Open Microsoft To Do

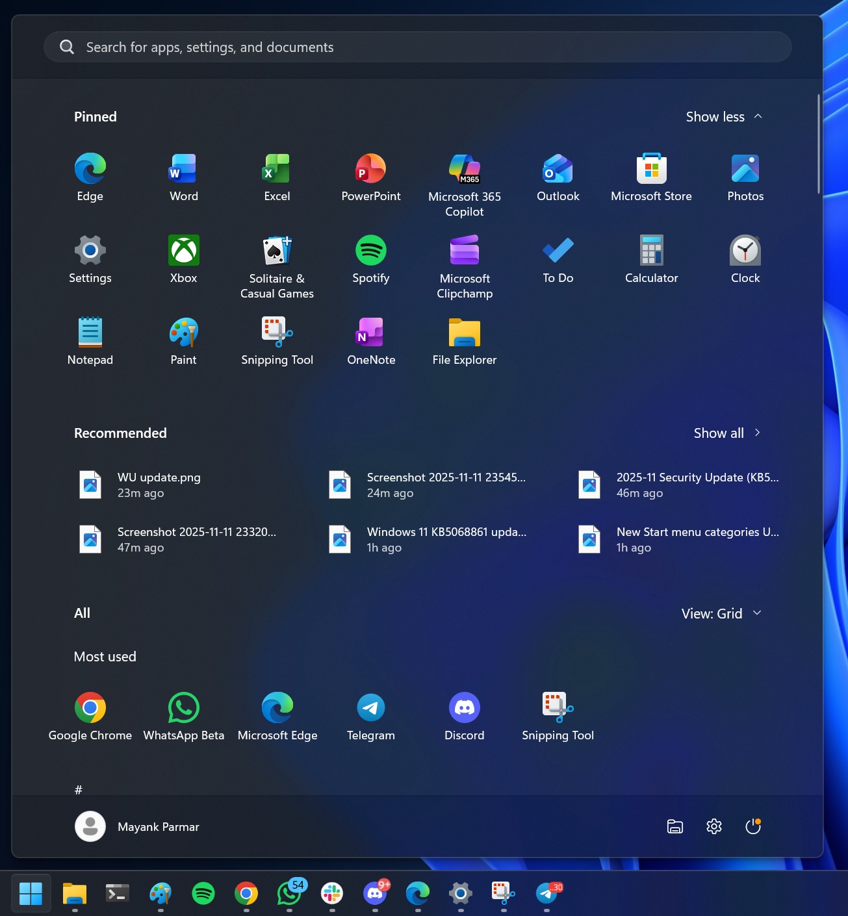pyautogui.click(x=557, y=259)
